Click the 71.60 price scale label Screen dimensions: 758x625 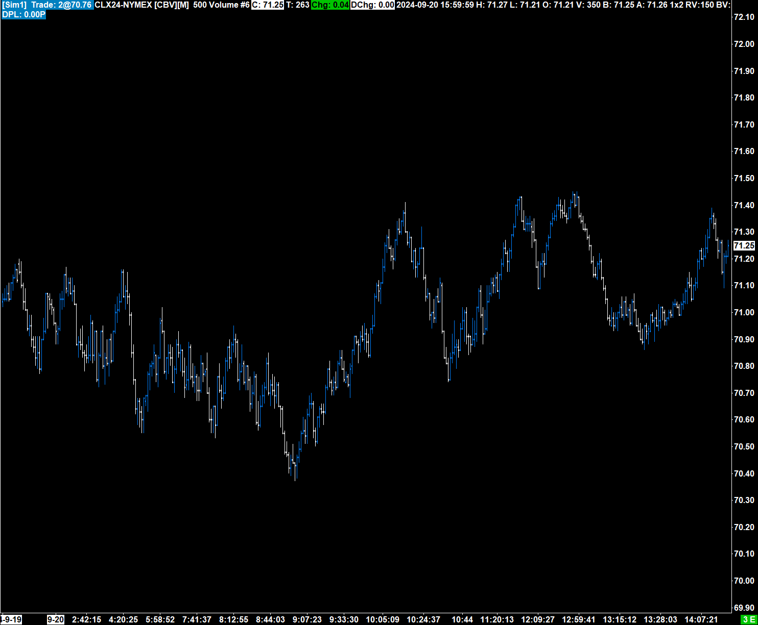click(x=744, y=151)
